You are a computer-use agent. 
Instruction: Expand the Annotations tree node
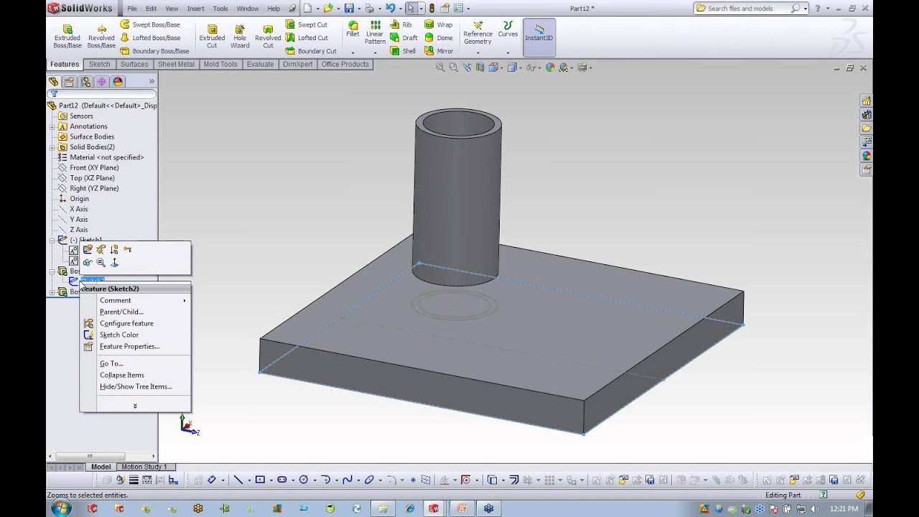52,126
